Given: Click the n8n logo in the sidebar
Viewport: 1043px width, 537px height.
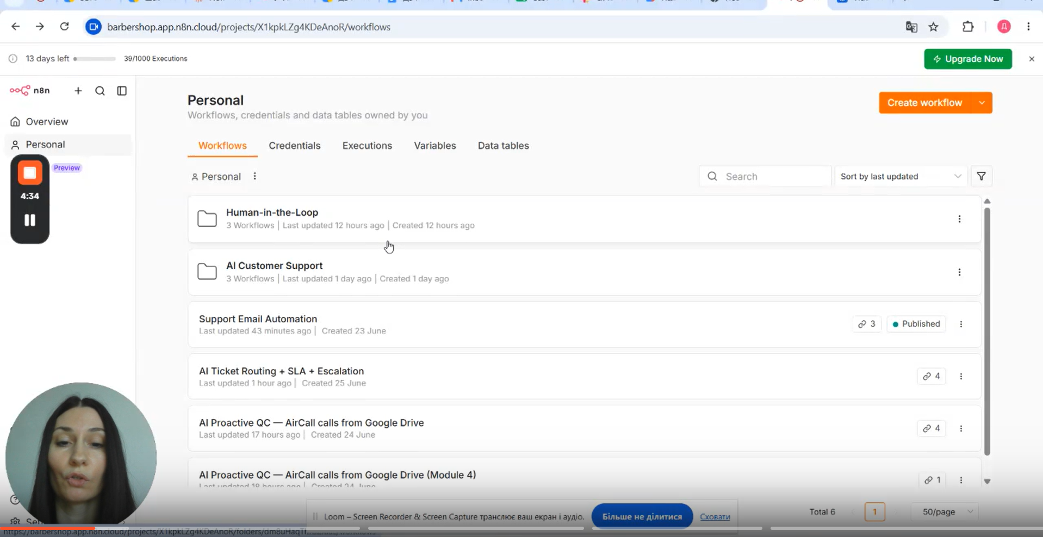Looking at the screenshot, I should coord(30,90).
